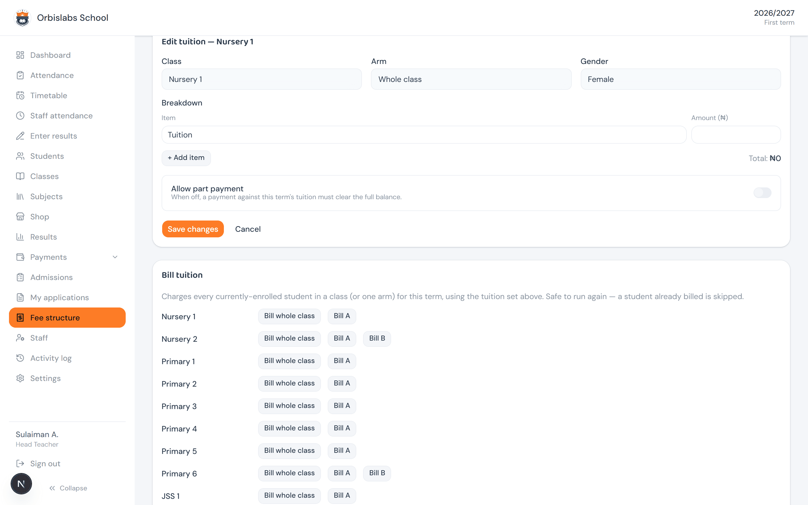Click the Sign out arrow icon
This screenshot has width=808, height=505.
(20, 463)
